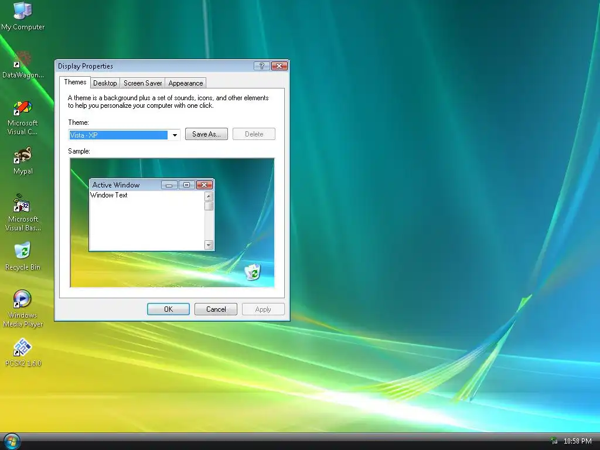Expand the Theme dropdown arrow
600x450 pixels.
tap(175, 135)
